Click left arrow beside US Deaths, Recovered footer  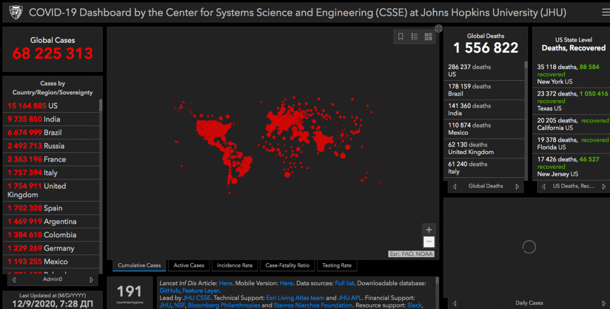pyautogui.click(x=542, y=187)
